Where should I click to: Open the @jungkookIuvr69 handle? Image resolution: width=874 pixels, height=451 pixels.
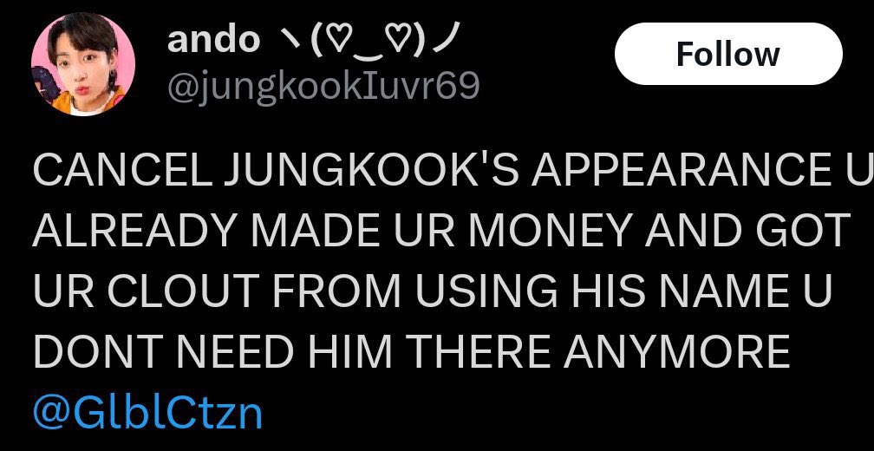[323, 86]
